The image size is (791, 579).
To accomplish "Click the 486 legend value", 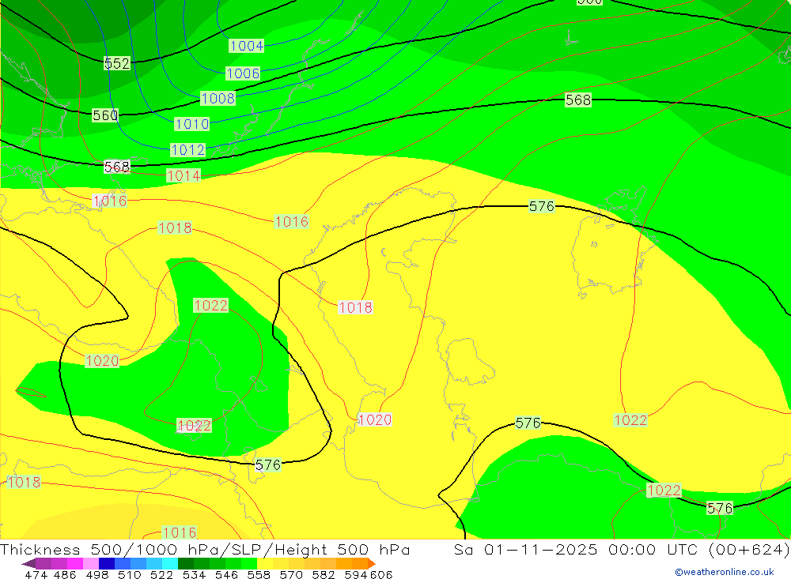I will point(65,574).
